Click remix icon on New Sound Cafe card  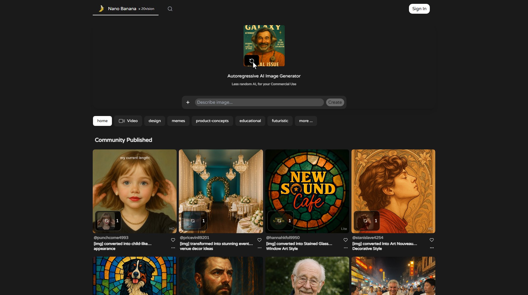click(279, 221)
